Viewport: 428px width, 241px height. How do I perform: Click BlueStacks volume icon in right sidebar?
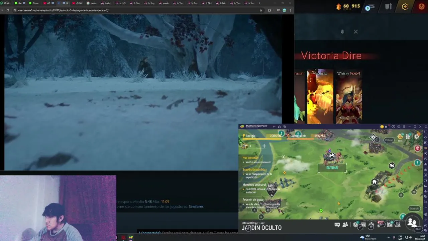coord(426,137)
